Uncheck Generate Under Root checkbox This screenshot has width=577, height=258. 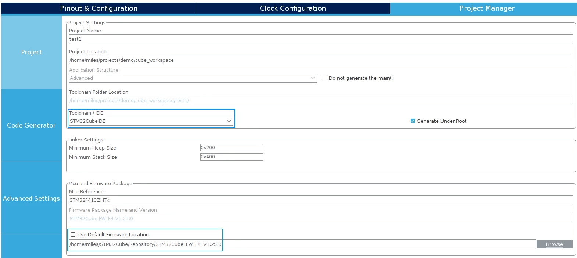413,121
